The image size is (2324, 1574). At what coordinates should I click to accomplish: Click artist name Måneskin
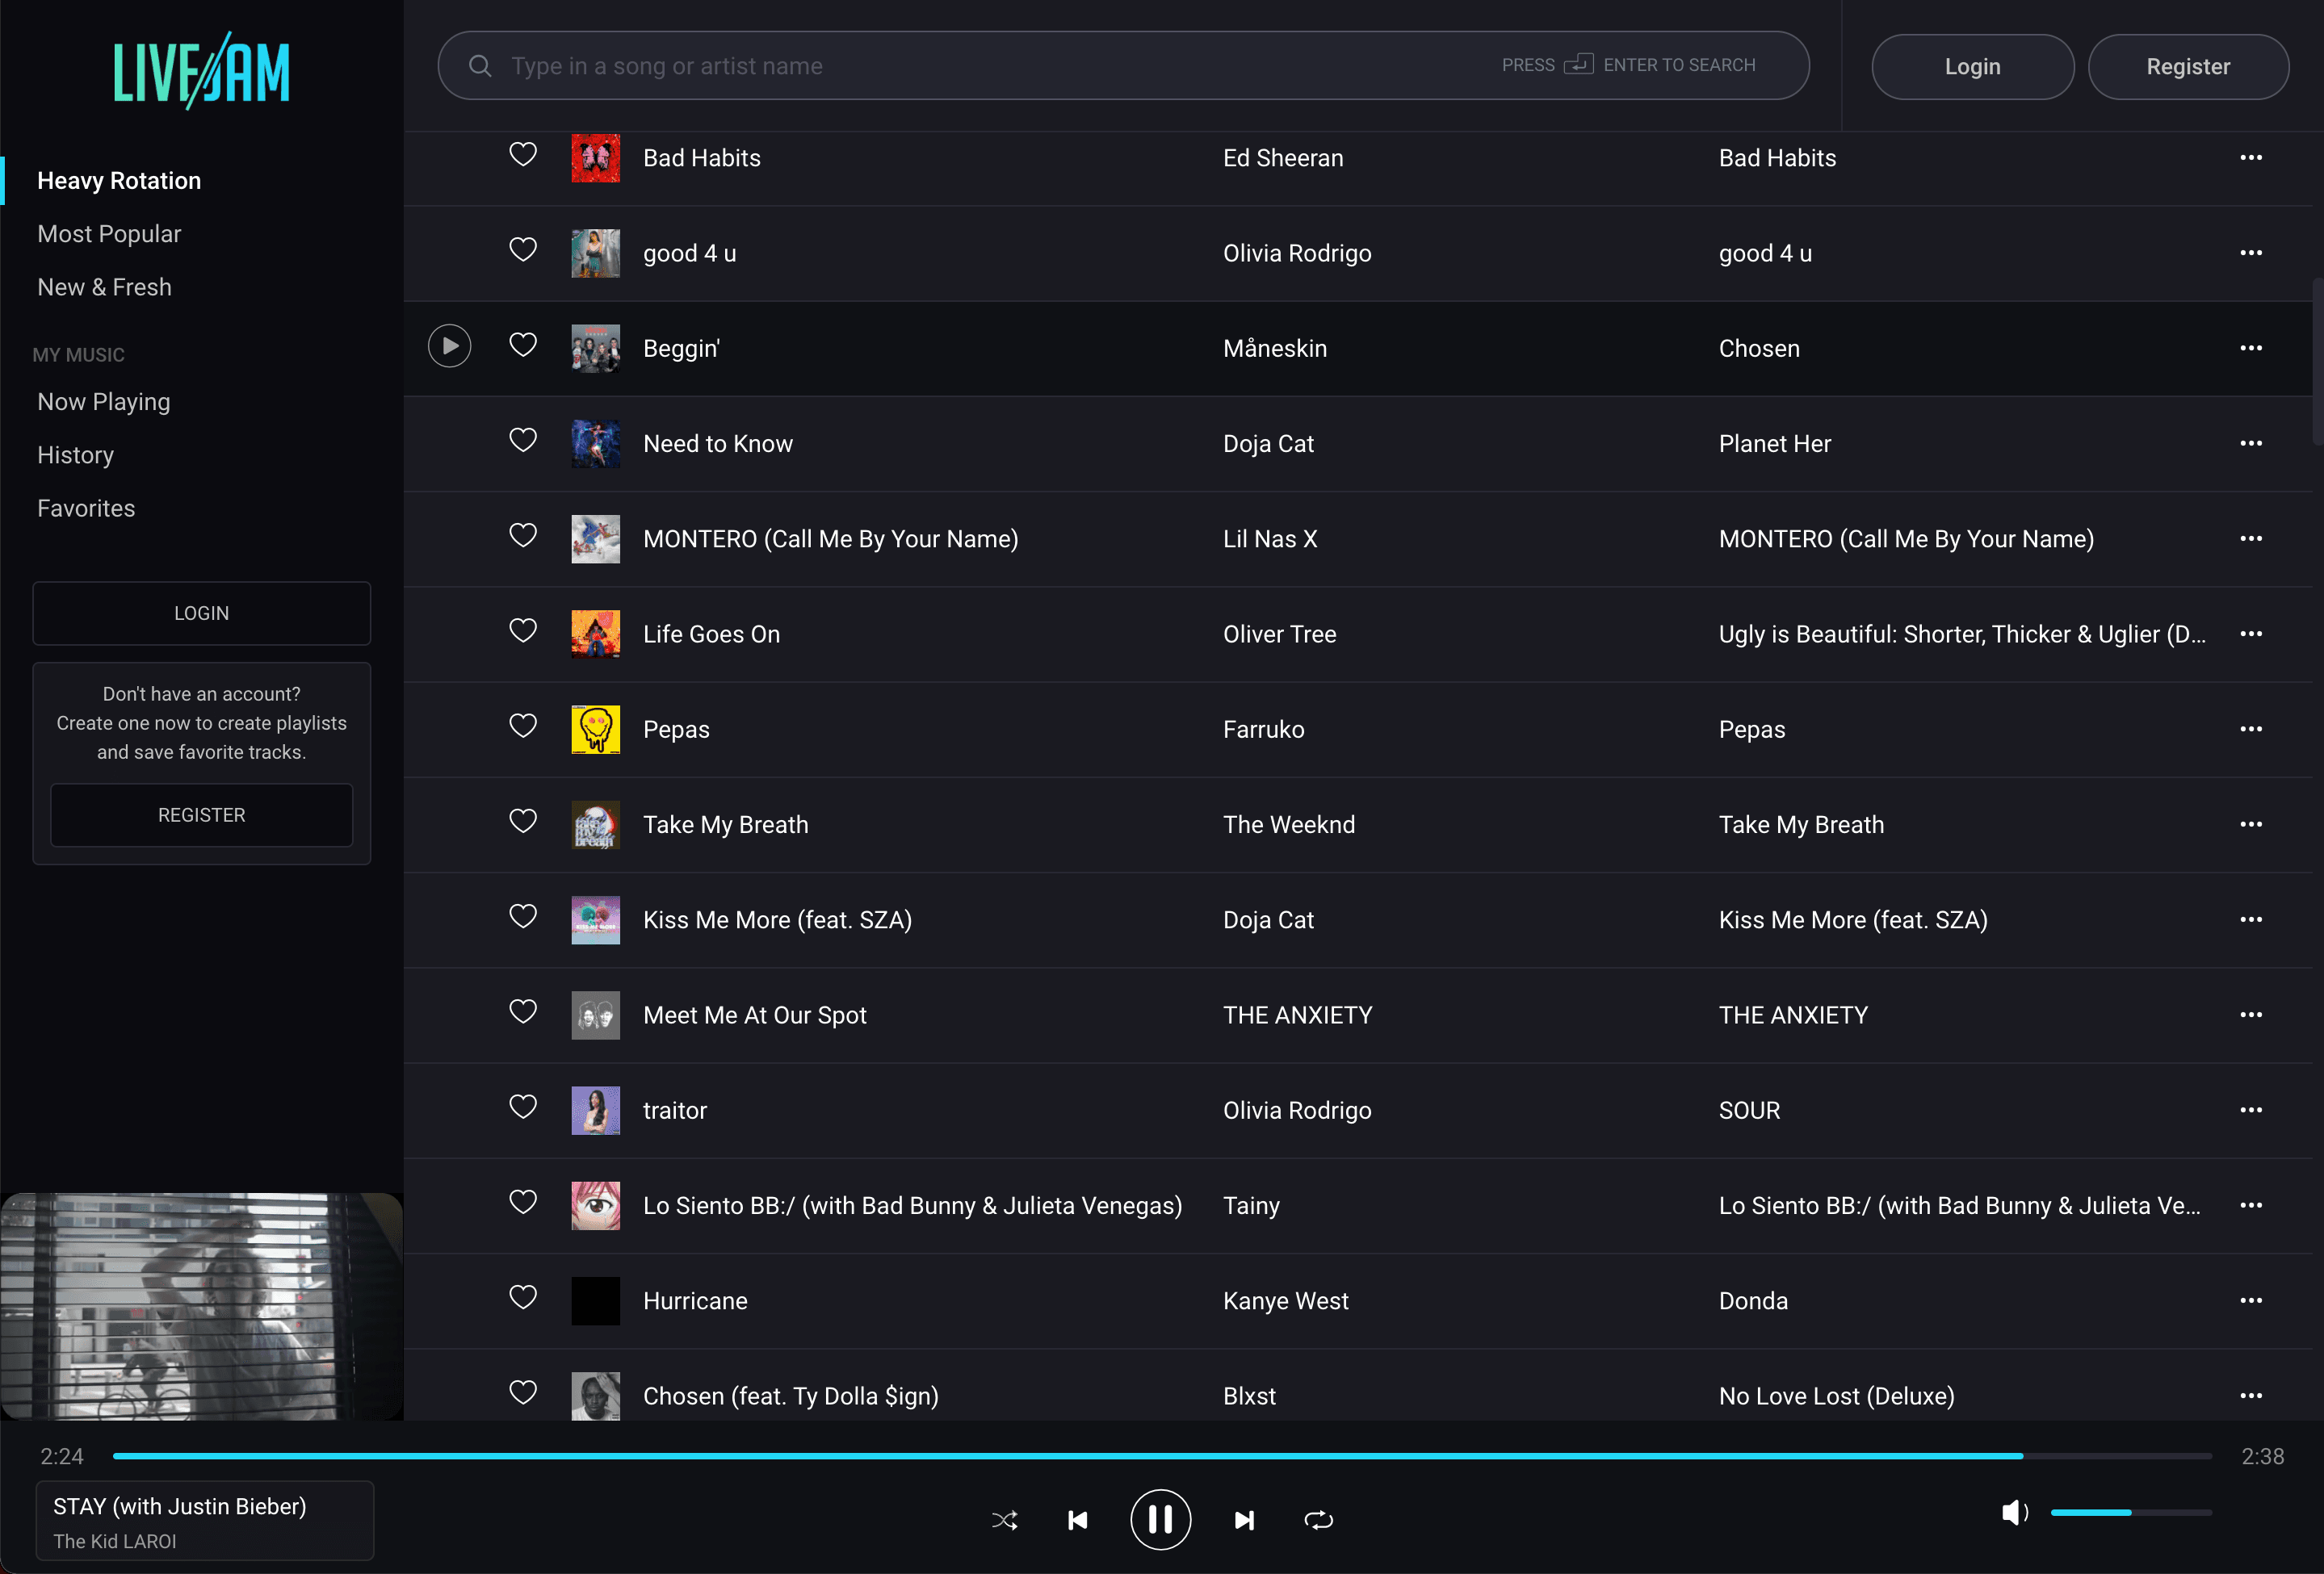click(x=1275, y=349)
